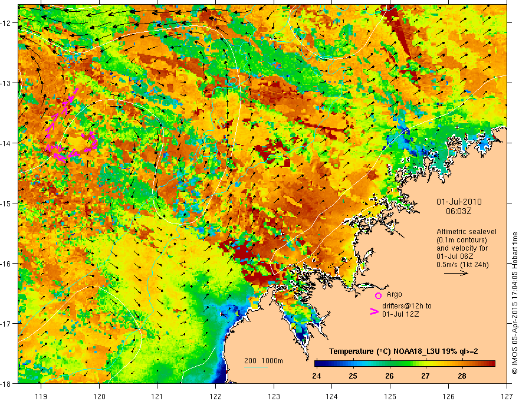Click the latitude axis label -16

coord(6,264)
